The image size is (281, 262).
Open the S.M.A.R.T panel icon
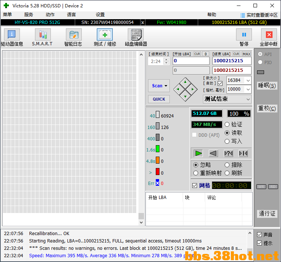point(43,34)
